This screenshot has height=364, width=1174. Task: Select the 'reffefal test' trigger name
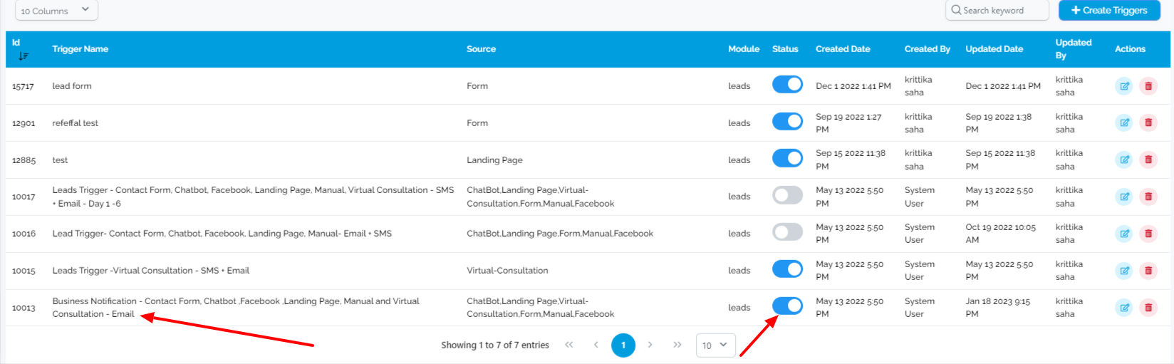point(75,123)
